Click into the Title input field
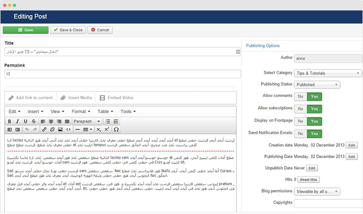Image resolution: width=363 pixels, height=214 pixels. (x=123, y=52)
